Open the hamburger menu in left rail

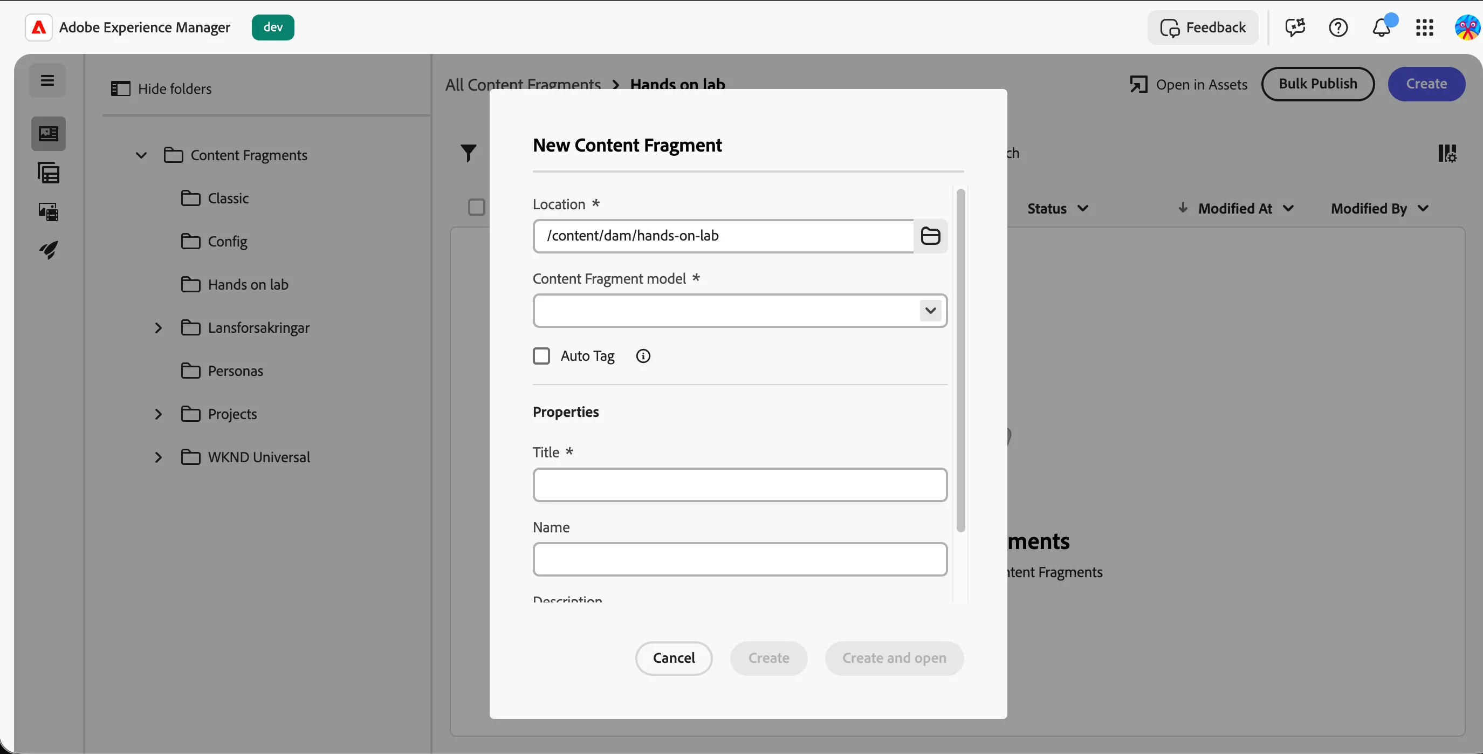(48, 80)
